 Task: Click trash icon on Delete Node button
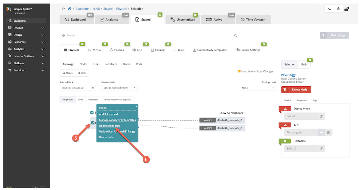(x=285, y=90)
